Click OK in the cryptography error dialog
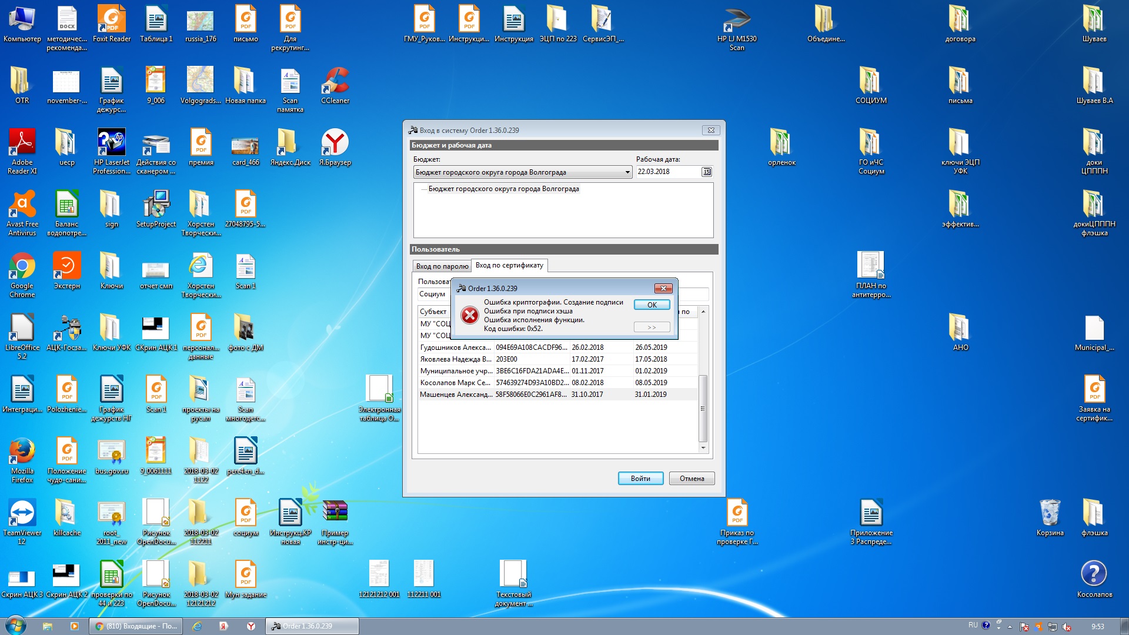1129x635 pixels. tap(652, 305)
